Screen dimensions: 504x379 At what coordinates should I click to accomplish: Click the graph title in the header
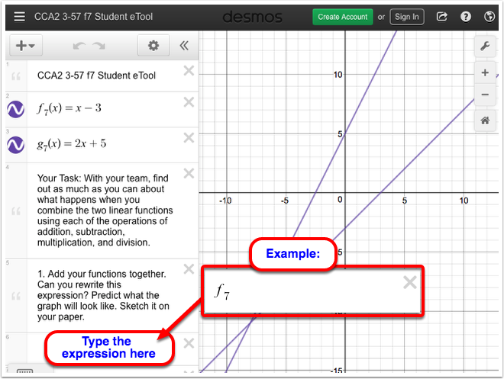click(x=93, y=17)
